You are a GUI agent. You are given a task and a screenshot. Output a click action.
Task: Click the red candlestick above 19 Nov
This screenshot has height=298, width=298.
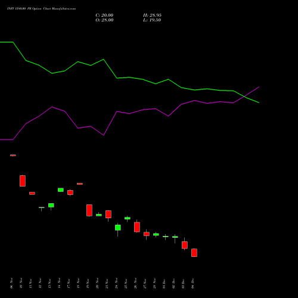click(89, 210)
